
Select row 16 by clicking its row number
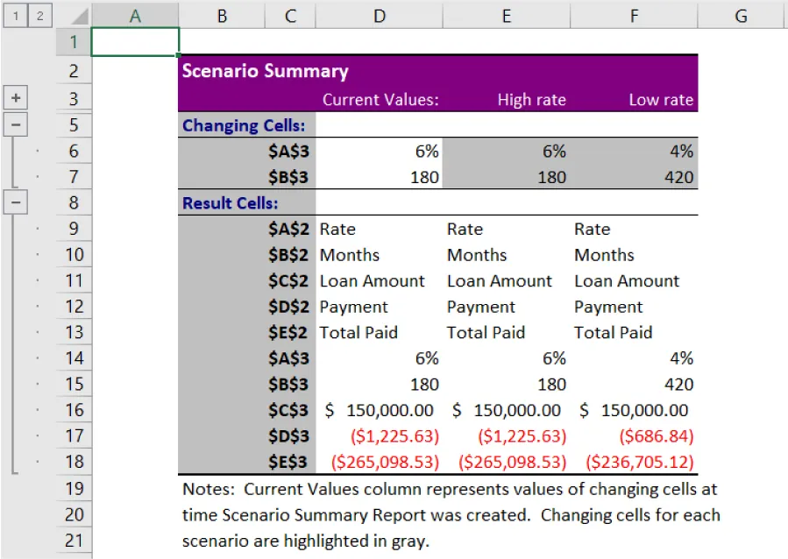(x=74, y=409)
